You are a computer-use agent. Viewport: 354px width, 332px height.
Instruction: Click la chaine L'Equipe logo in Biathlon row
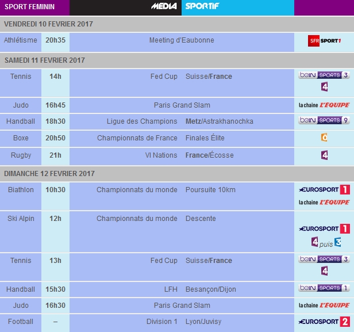pyautogui.click(x=324, y=203)
